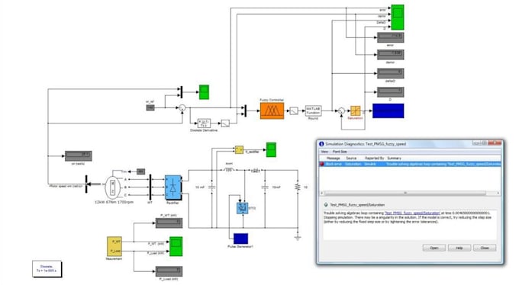Select the large blue block after Saturation
Screen dimensions: 519x285
(388, 110)
